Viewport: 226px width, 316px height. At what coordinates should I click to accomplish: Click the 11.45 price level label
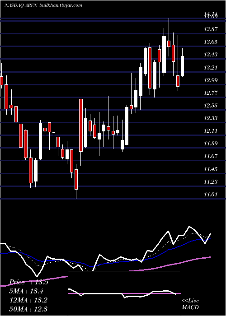[211, 169]
